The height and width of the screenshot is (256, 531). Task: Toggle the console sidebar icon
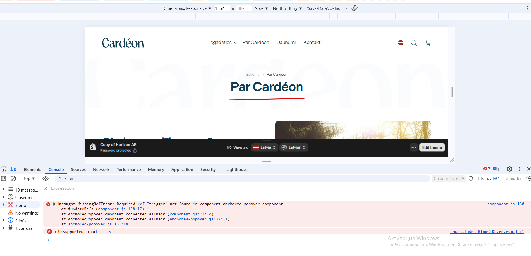[x=4, y=179]
